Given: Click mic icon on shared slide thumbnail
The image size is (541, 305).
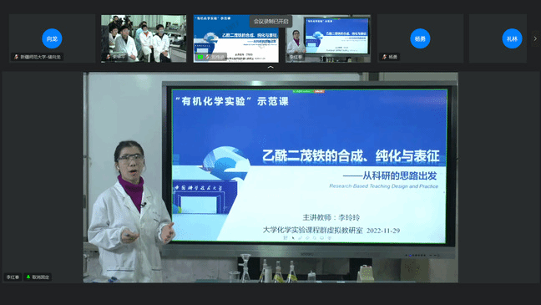Looking at the screenshot, I should click(207, 57).
